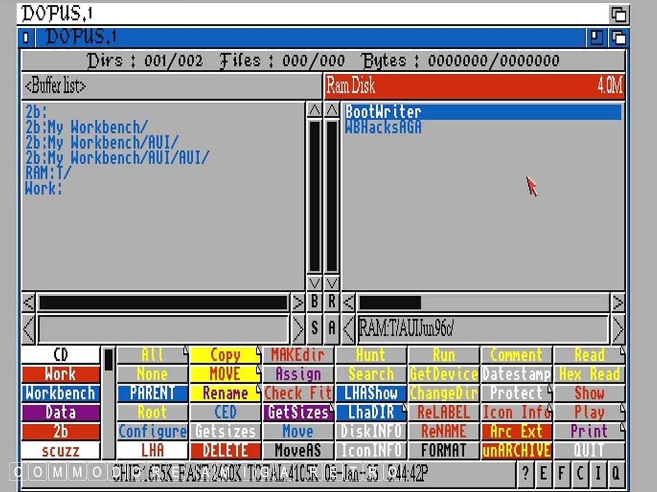Image resolution: width=657 pixels, height=492 pixels.
Task: Click the 'A' button between the file panes
Action: click(332, 328)
